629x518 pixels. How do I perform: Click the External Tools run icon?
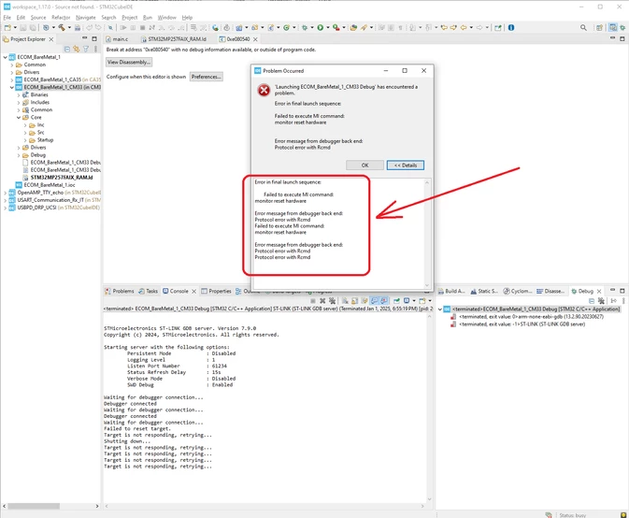[336, 28]
